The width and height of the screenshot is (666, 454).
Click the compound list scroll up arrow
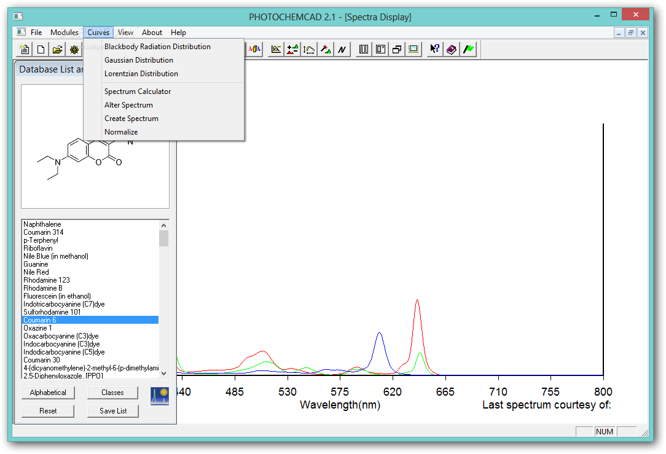coord(164,225)
